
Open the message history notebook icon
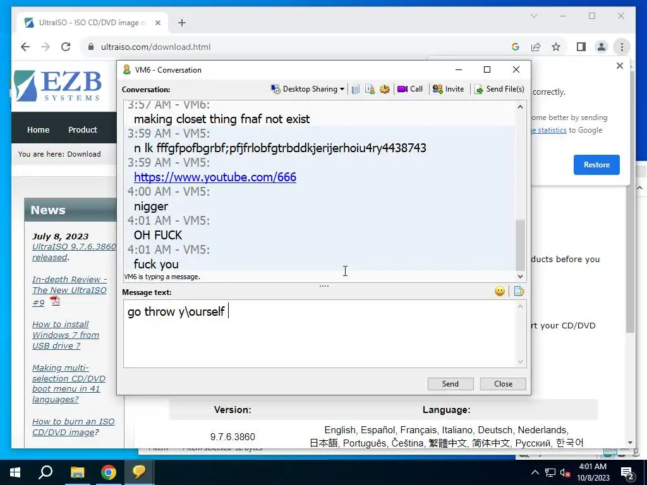click(x=356, y=89)
